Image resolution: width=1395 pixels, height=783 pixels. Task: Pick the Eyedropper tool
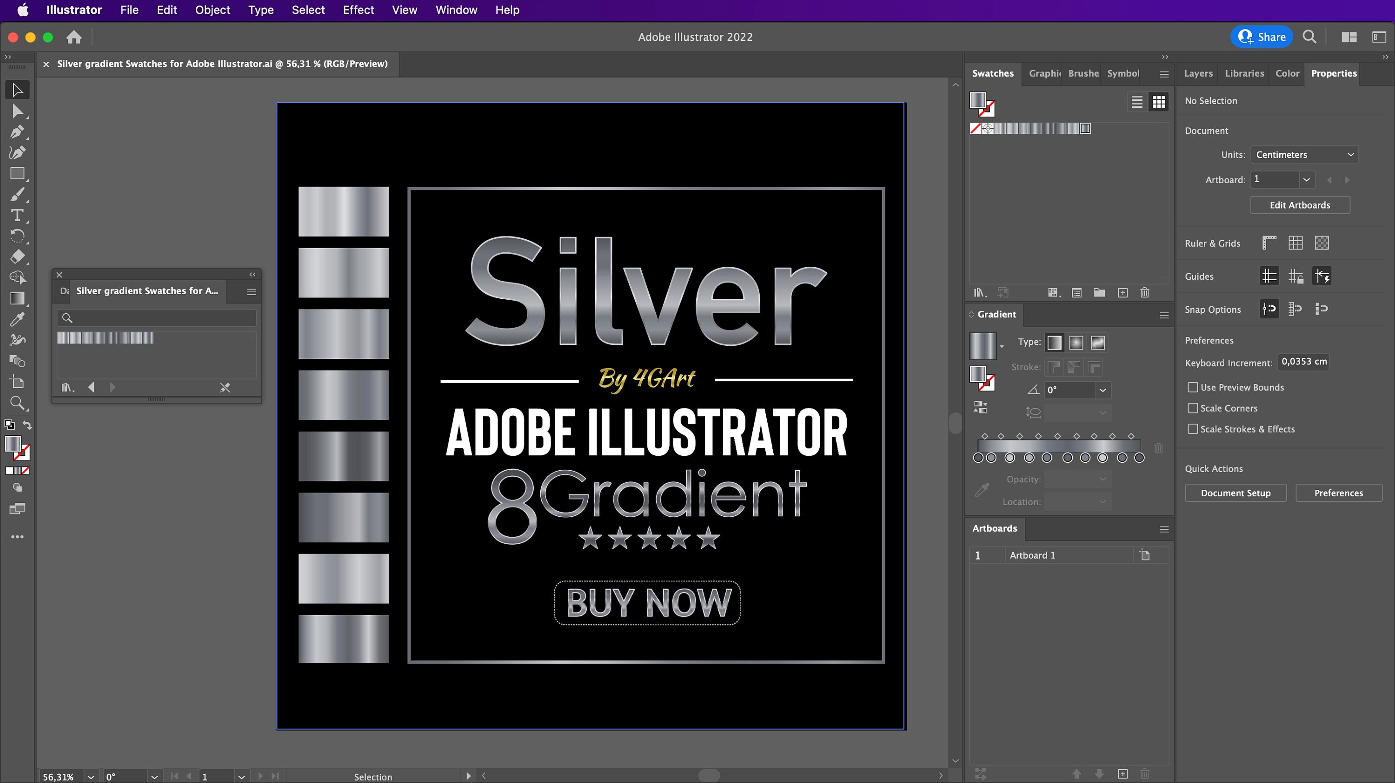18,319
